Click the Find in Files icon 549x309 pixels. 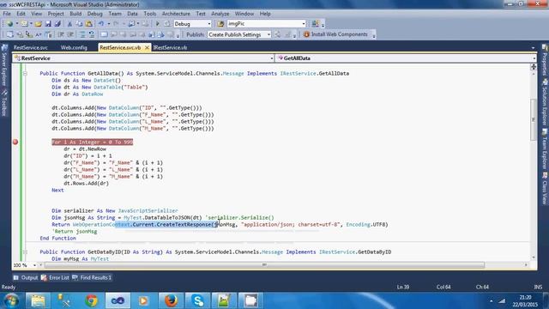pos(220,24)
